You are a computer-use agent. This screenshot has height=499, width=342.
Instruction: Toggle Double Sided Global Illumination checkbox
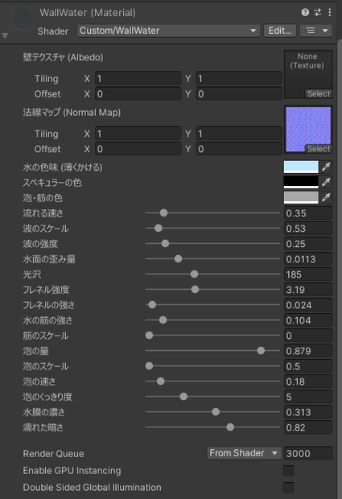click(288, 487)
